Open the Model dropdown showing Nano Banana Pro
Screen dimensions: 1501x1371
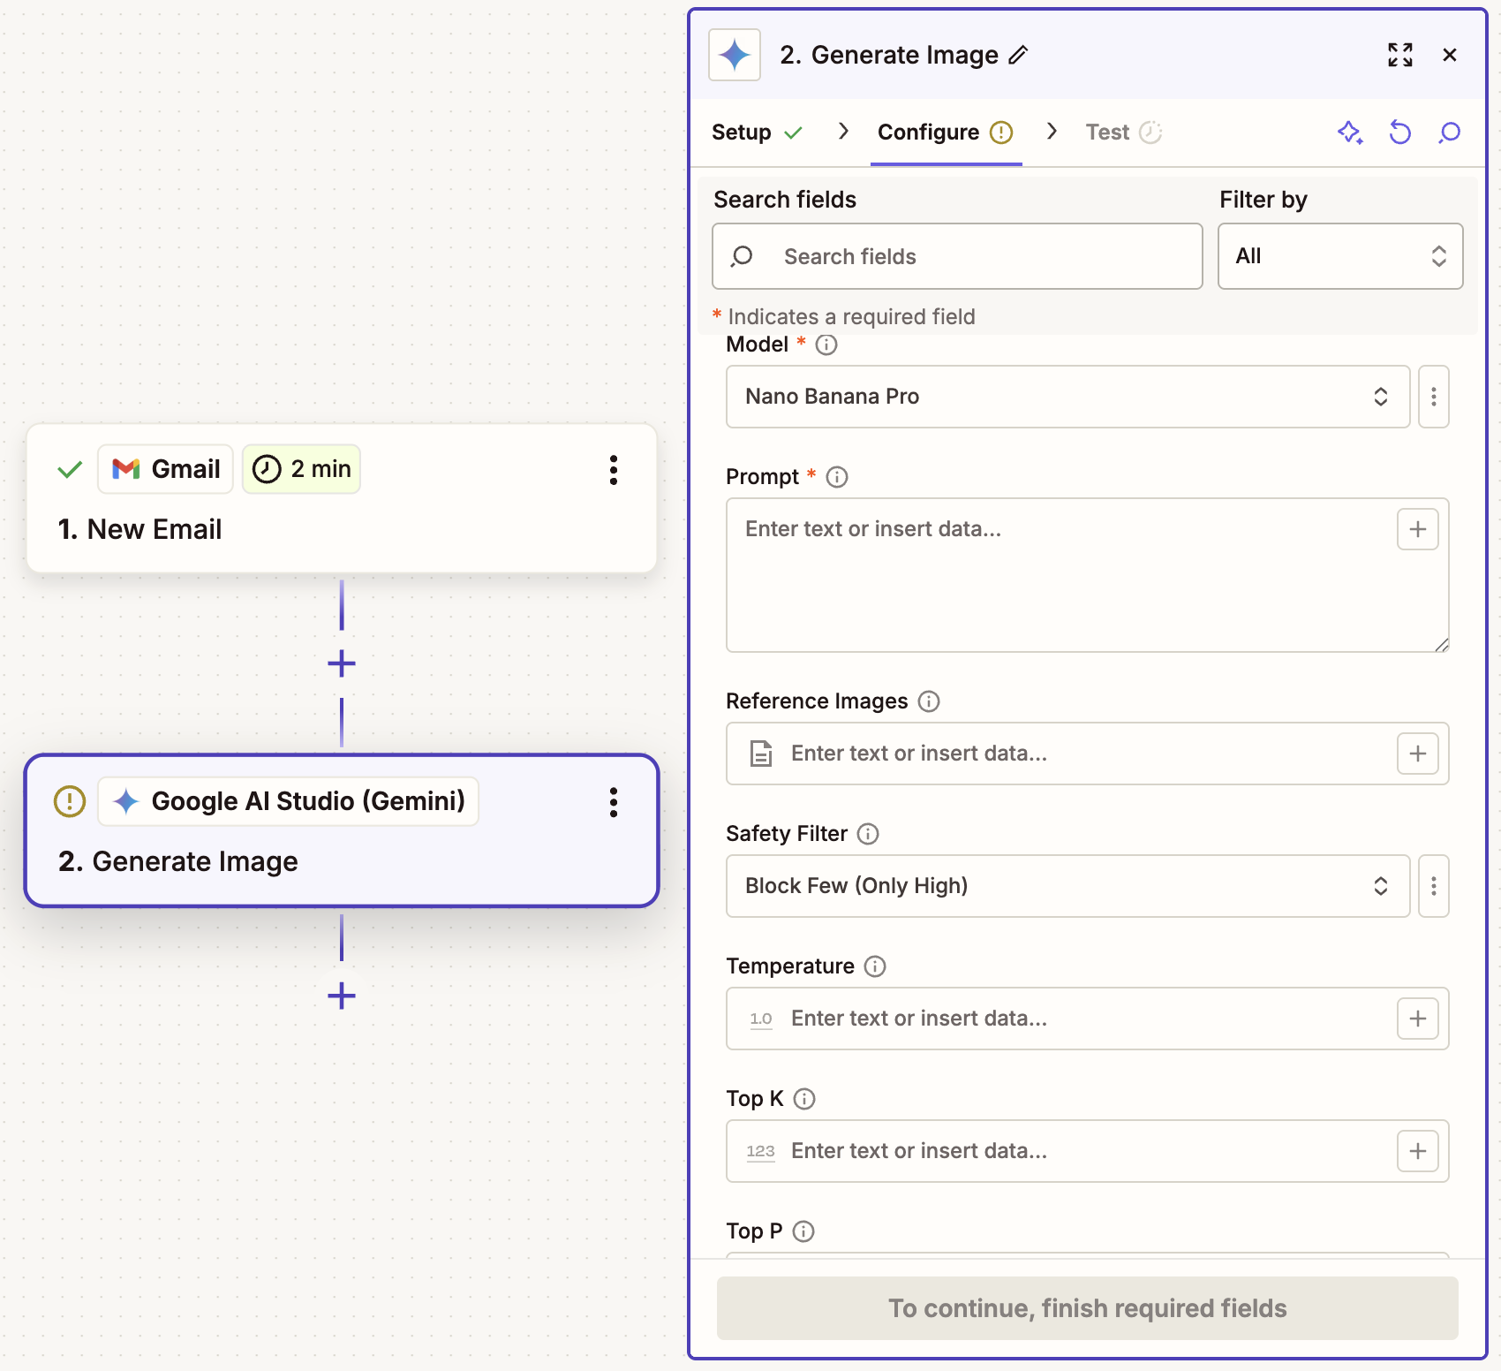[1067, 397]
